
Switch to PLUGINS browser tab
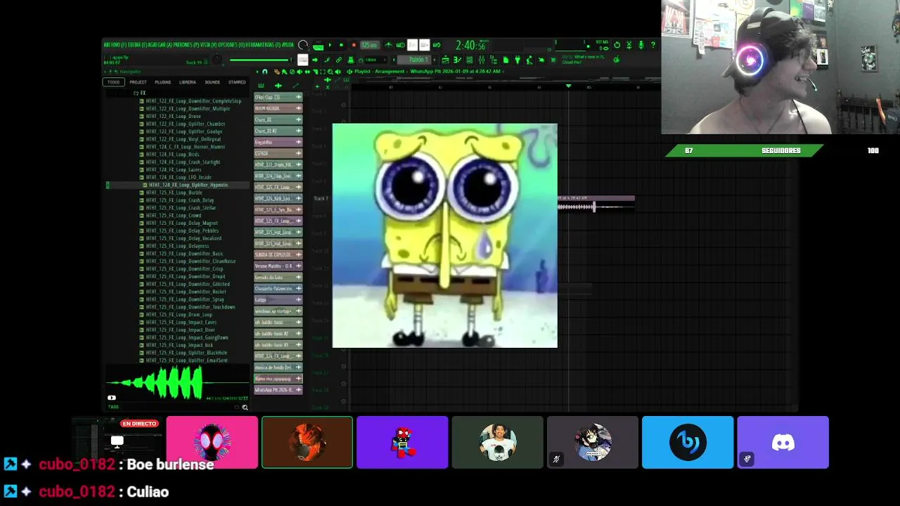[x=162, y=82]
